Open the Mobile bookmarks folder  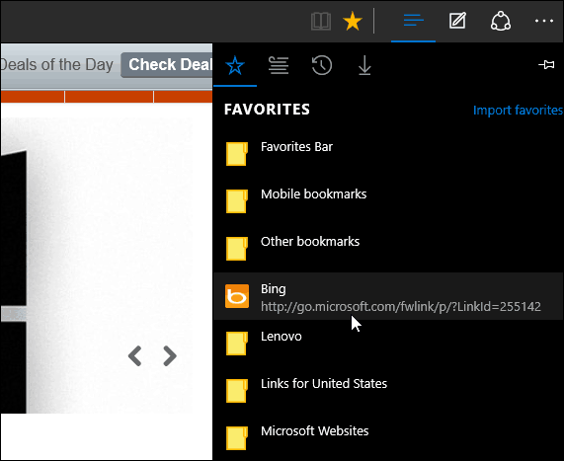(388, 201)
